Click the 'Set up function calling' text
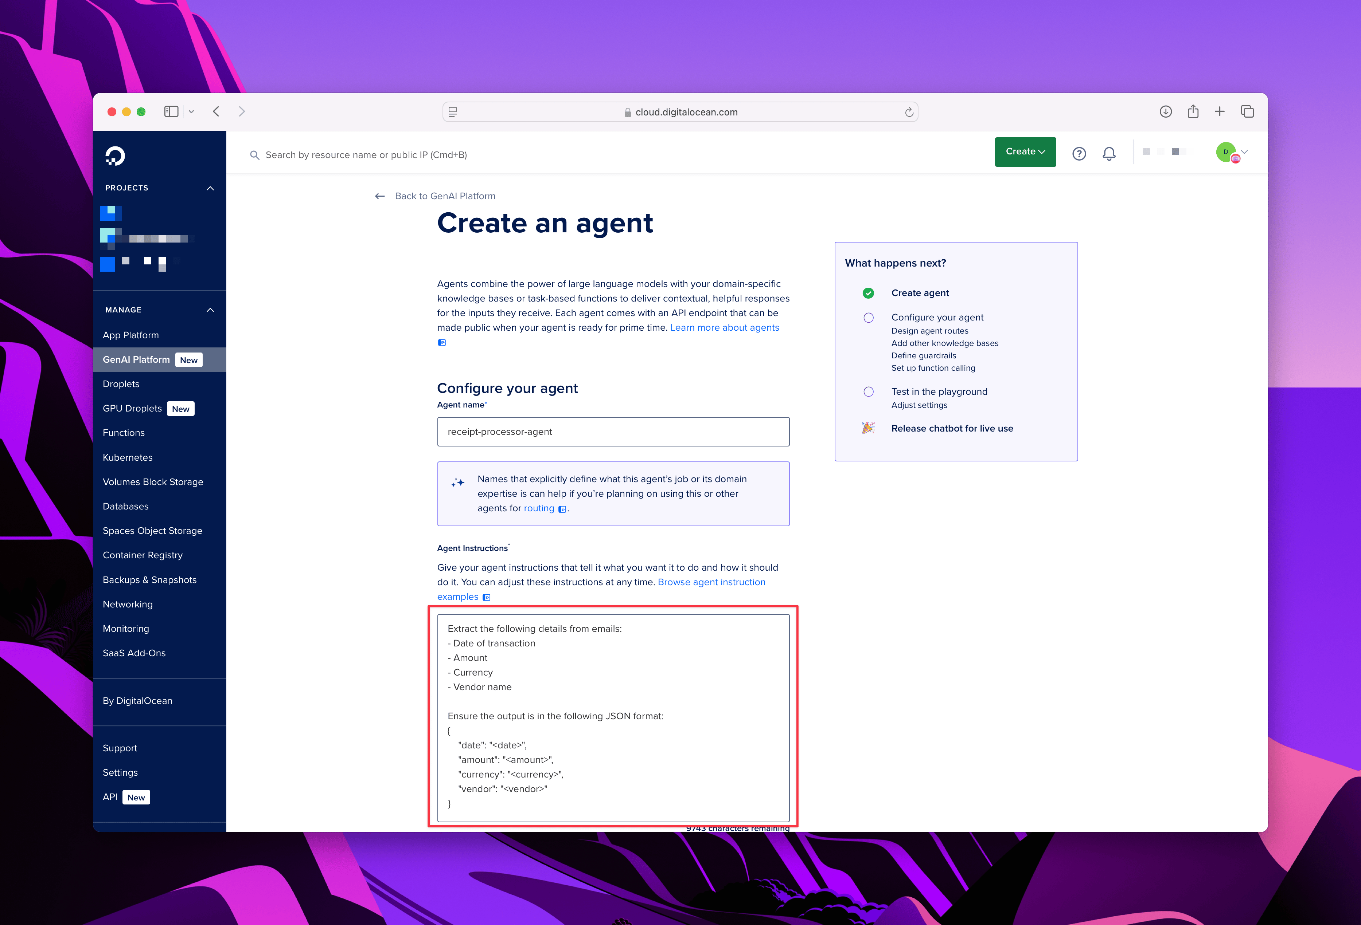The image size is (1361, 925). (x=933, y=368)
